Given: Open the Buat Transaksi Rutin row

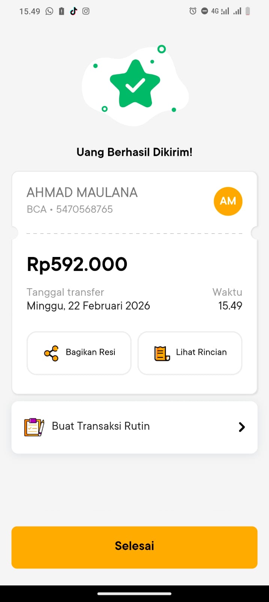Looking at the screenshot, I should (x=134, y=427).
